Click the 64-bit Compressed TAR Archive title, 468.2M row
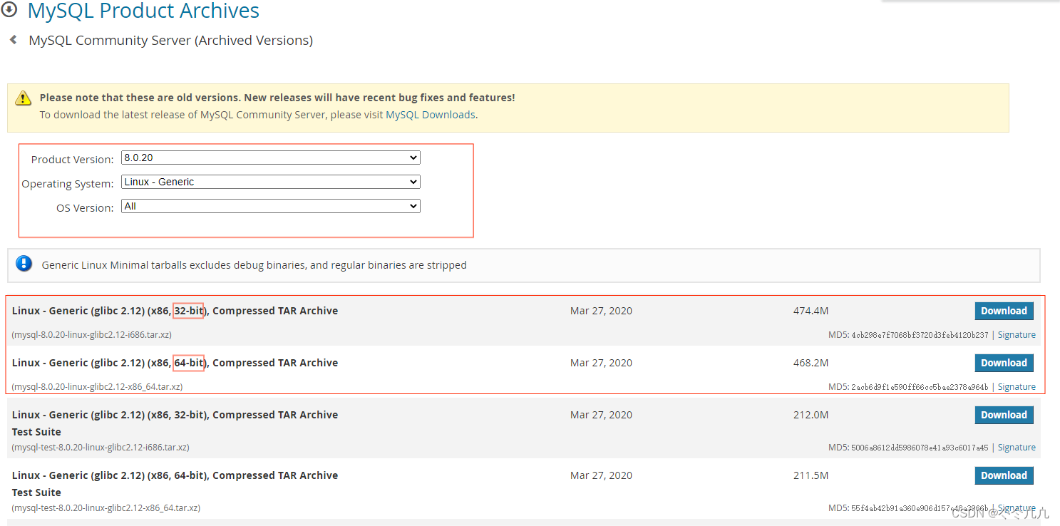The width and height of the screenshot is (1060, 526). coord(175,363)
